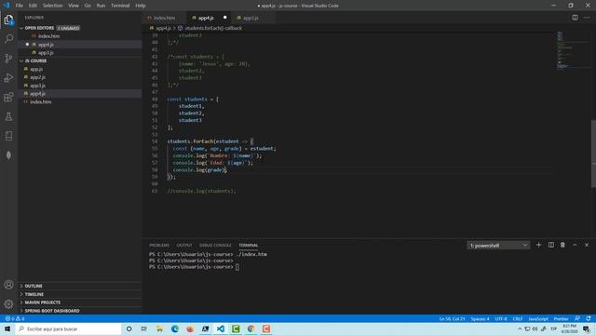The height and width of the screenshot is (335, 596).
Task: Switch to app3.js editor tab
Action: [251, 18]
